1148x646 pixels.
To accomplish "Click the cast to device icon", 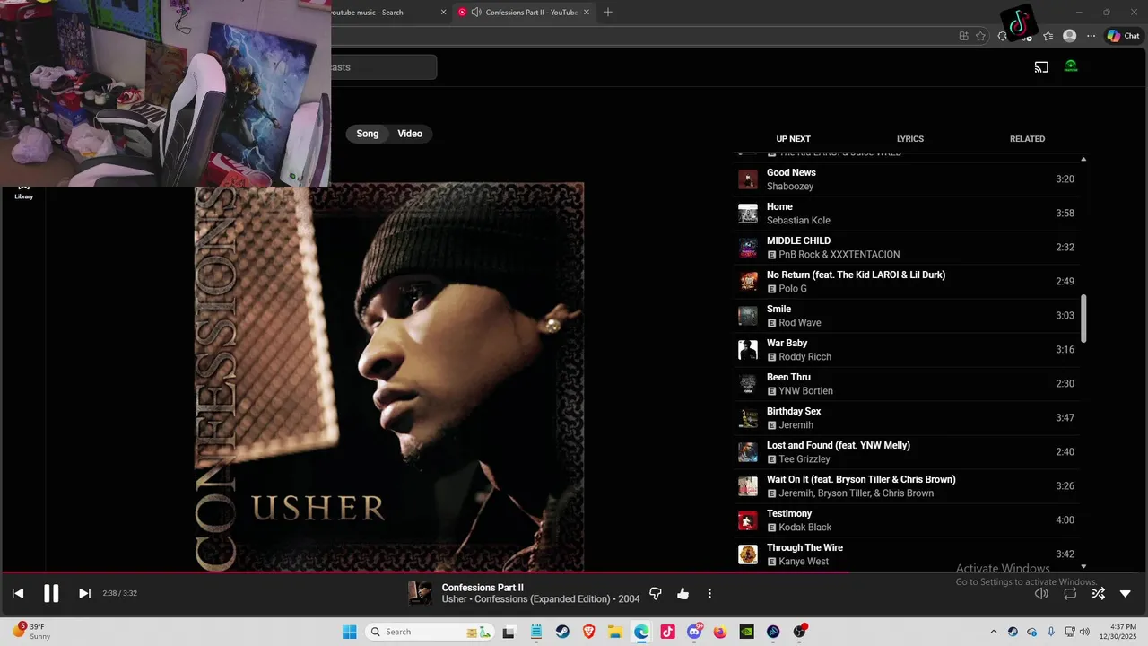I will 1041,66.
